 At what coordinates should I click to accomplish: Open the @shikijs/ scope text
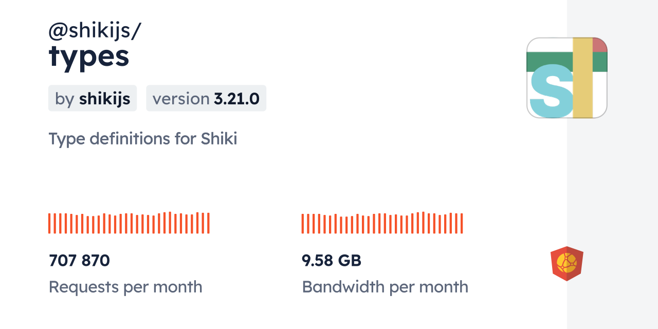[x=95, y=31]
